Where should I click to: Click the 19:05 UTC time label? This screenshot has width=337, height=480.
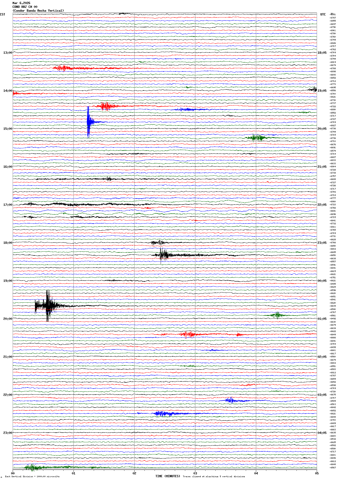click(322, 91)
